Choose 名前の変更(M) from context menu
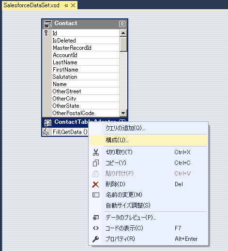This screenshot has width=228, height=251. click(x=149, y=195)
